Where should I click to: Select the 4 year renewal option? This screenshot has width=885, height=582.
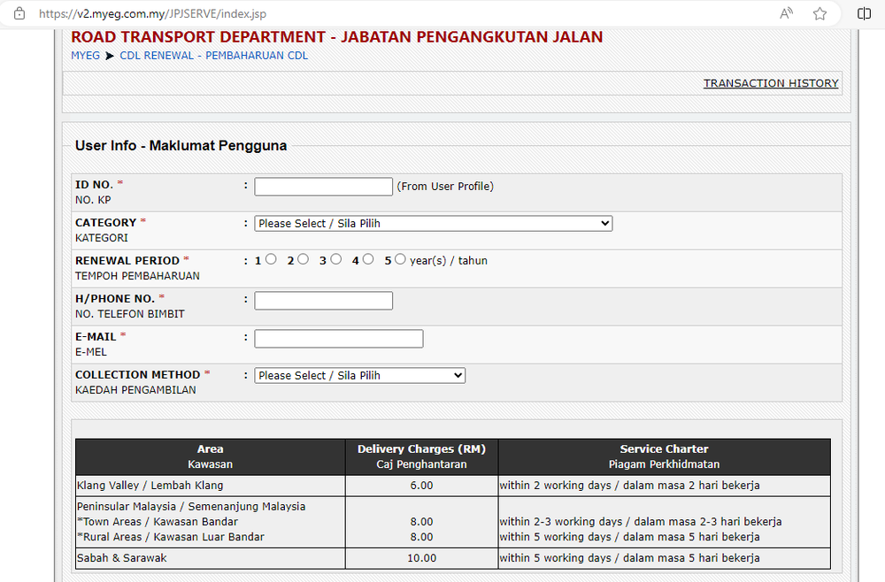[x=367, y=258]
